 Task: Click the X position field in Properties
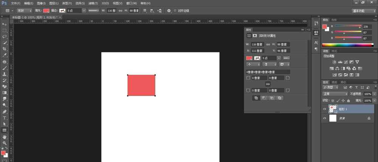(257, 51)
